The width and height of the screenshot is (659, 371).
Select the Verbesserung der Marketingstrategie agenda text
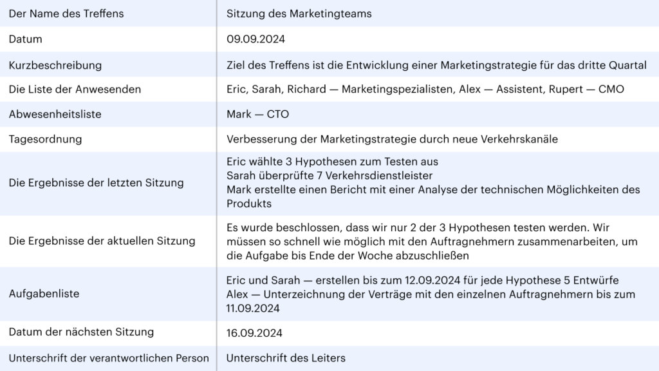click(392, 139)
